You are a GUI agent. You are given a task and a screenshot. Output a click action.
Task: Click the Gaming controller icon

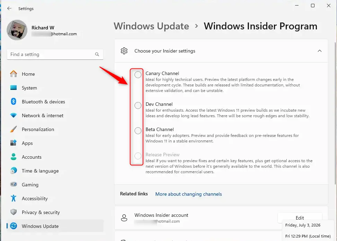pos(14,184)
